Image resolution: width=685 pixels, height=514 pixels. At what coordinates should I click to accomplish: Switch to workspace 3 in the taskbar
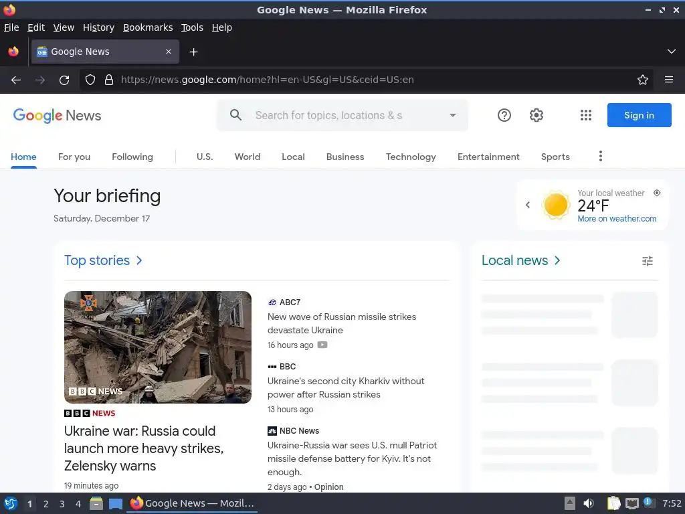point(62,504)
